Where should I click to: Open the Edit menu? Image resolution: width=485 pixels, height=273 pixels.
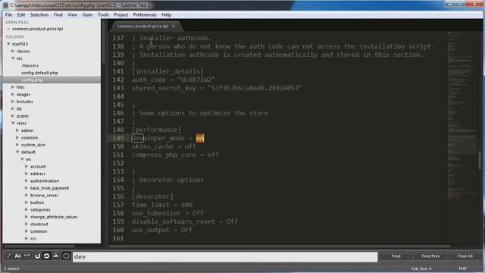point(21,14)
